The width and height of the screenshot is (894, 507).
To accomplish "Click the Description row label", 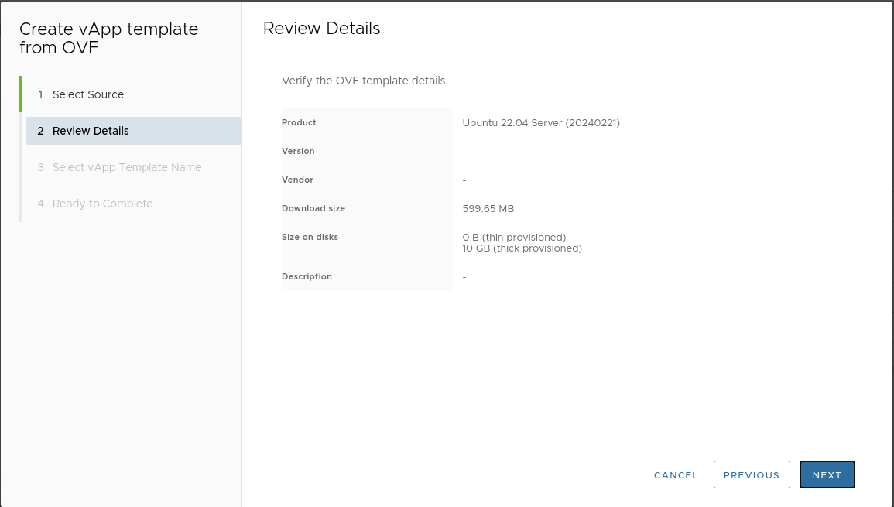I will pyautogui.click(x=307, y=276).
